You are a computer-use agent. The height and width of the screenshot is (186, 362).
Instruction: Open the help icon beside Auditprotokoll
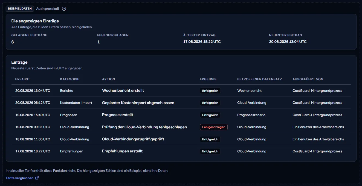pos(64,9)
